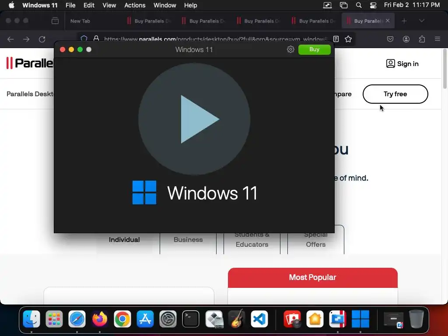Open the Trash in the Dock

(416, 319)
